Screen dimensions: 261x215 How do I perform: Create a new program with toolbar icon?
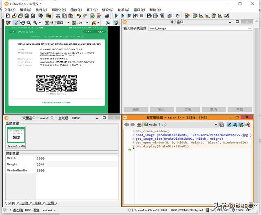point(8,16)
